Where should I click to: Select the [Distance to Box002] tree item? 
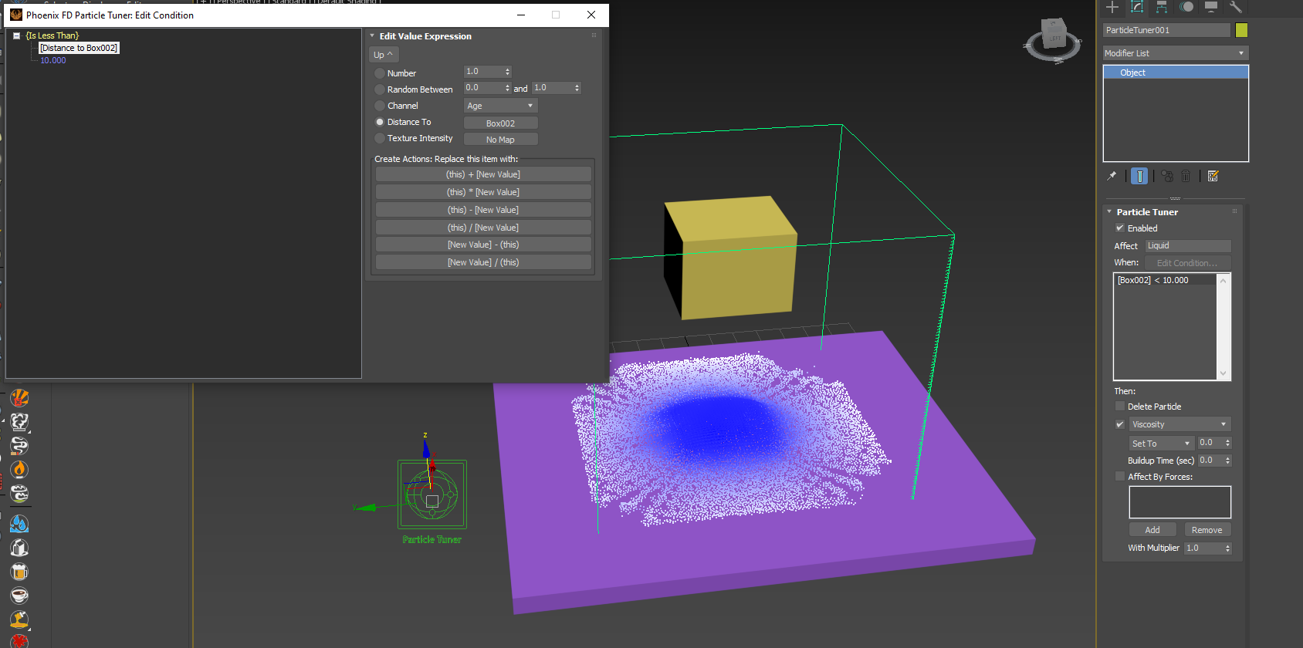tap(79, 48)
